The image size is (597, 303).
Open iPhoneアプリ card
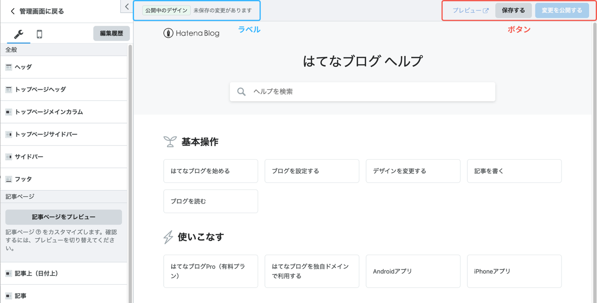pyautogui.click(x=514, y=271)
